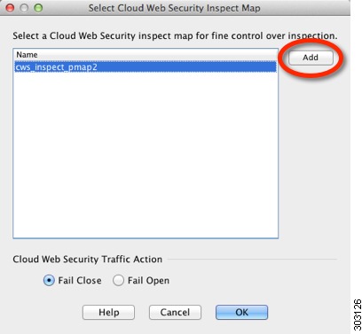Image resolution: width=362 pixels, height=334 pixels.
Task: Click the separator line beside the Traffic Action heading
Action: point(252,260)
